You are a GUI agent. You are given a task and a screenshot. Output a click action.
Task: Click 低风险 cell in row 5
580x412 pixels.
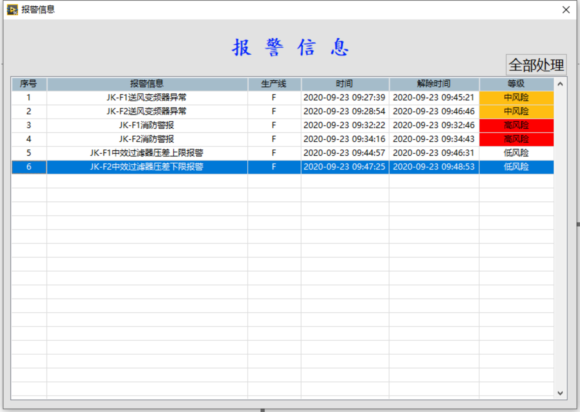tap(516, 153)
